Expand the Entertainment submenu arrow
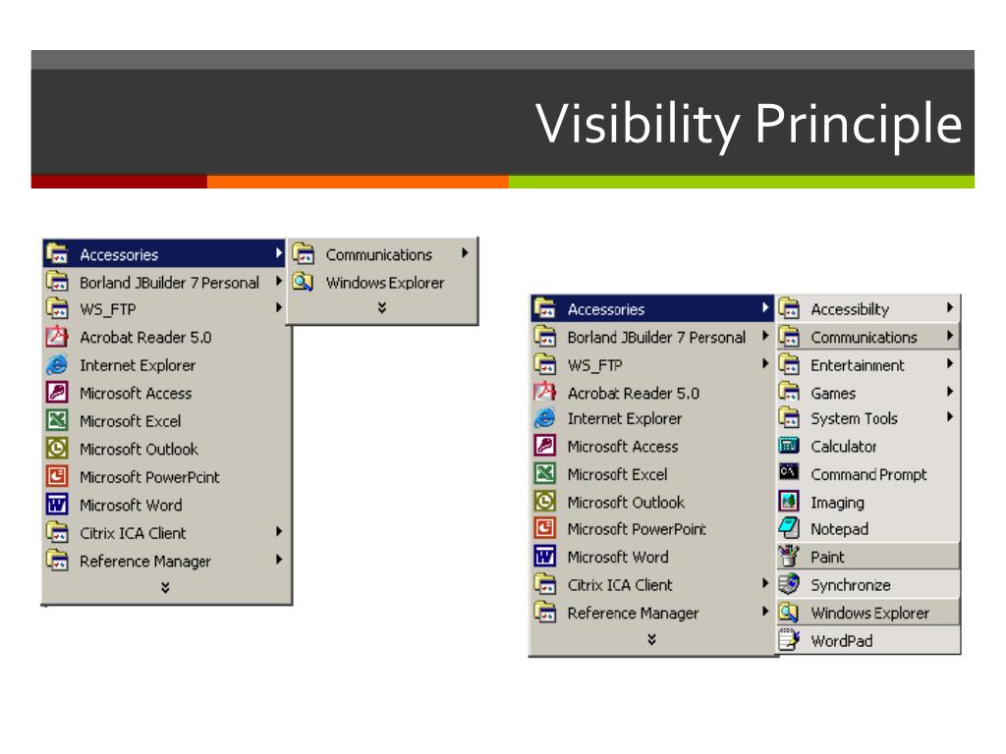The width and height of the screenshot is (1006, 754). [x=950, y=364]
